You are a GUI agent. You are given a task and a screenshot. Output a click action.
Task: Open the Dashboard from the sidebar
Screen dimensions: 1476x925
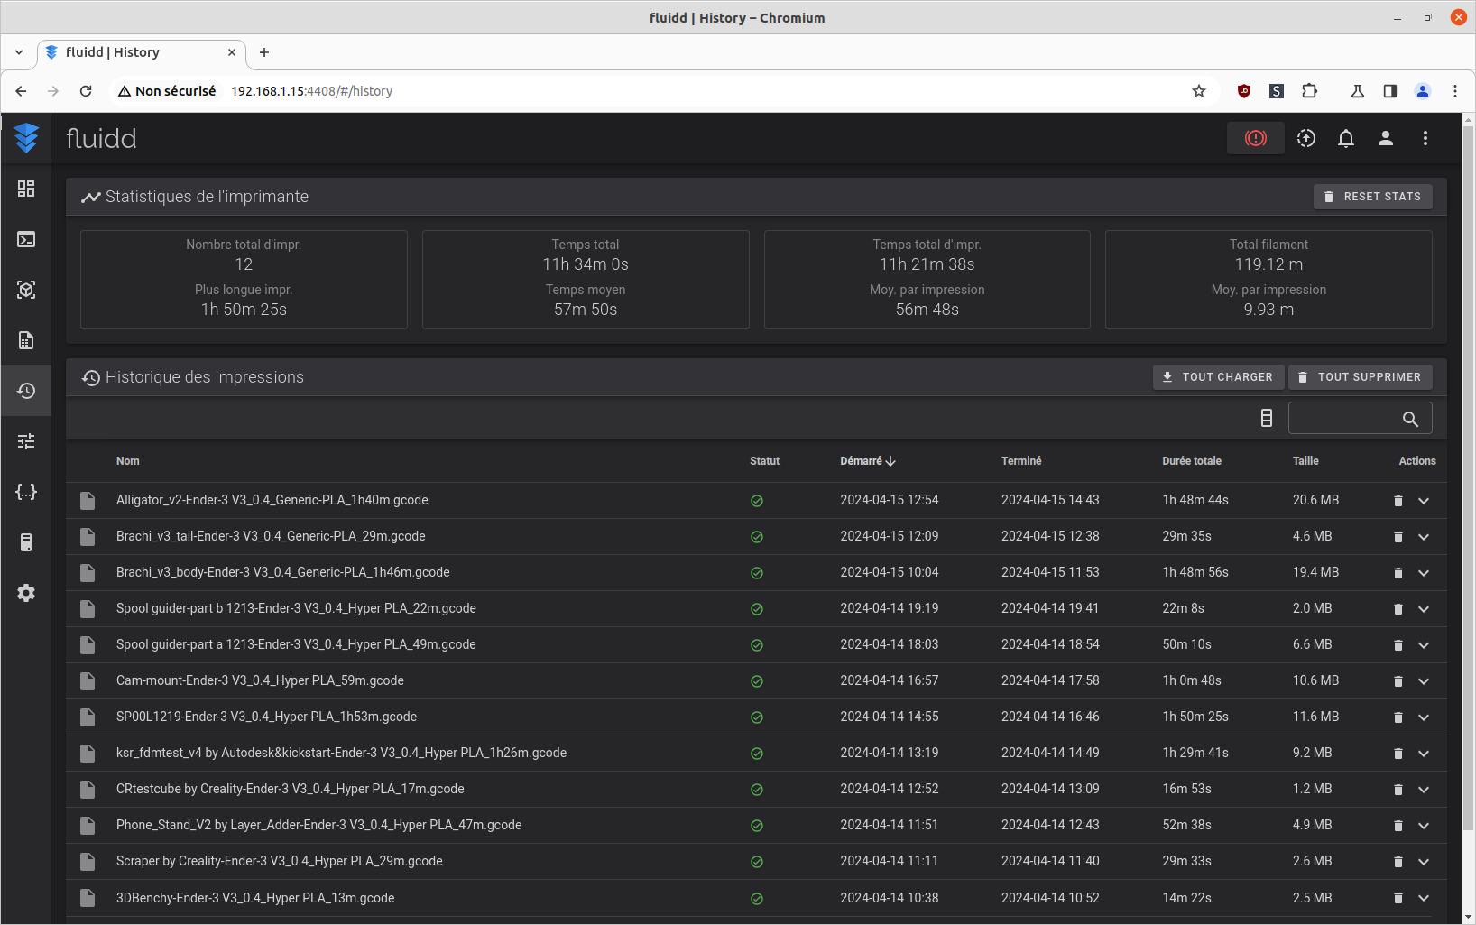pyautogui.click(x=26, y=189)
